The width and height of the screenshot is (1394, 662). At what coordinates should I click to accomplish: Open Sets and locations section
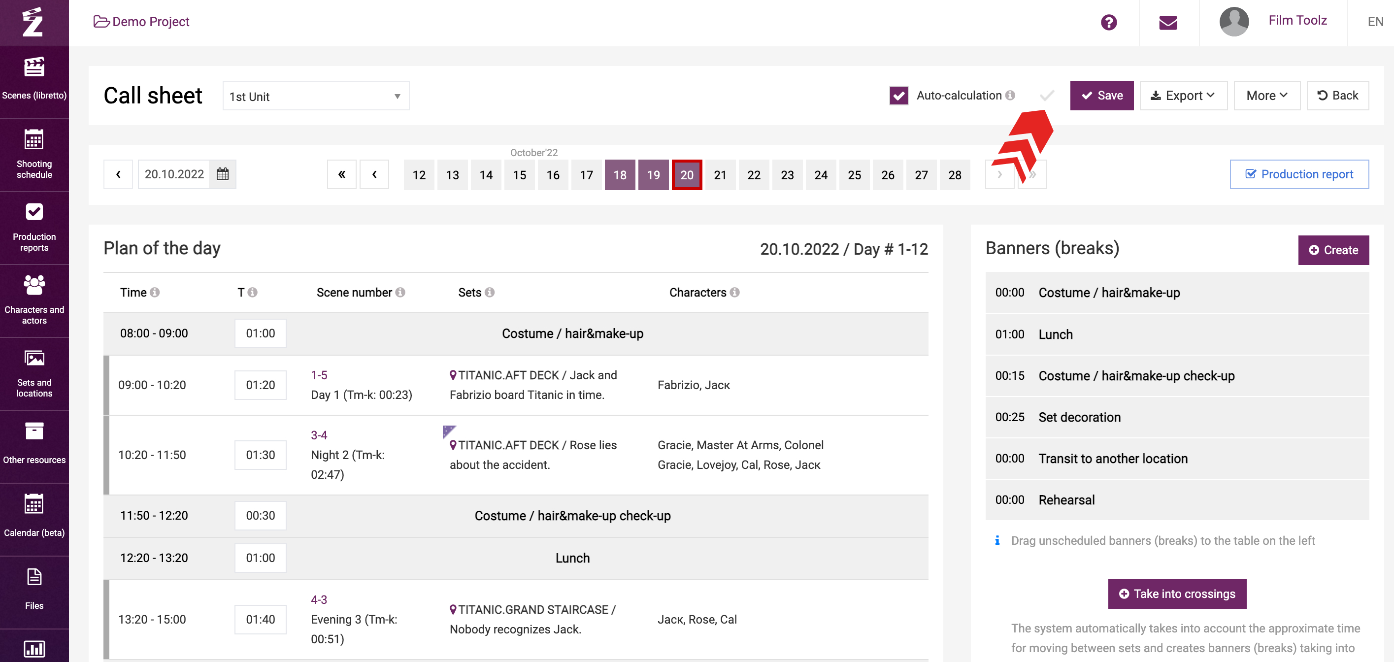pos(34,373)
